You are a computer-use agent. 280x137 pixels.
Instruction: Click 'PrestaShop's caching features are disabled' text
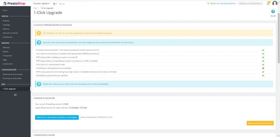point(53,68)
